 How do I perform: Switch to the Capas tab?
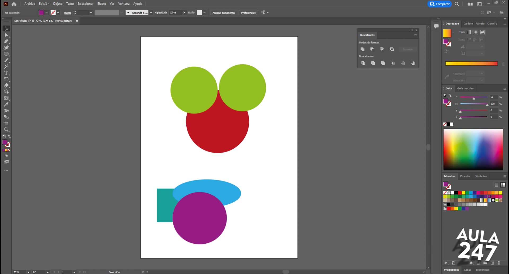pyautogui.click(x=467, y=270)
